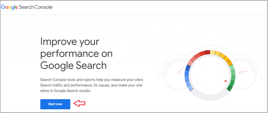Viewport: 268px width, 113px height.
Task: Click the light green gauge segment
Action: [x=232, y=67]
